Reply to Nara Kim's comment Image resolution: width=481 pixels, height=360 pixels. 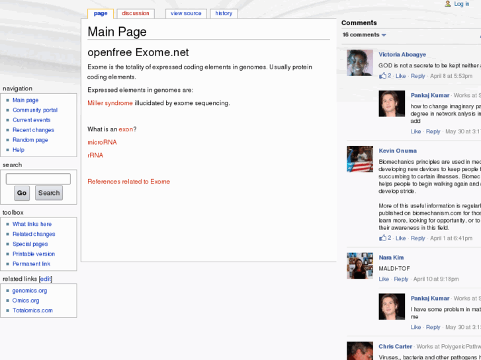point(401,279)
